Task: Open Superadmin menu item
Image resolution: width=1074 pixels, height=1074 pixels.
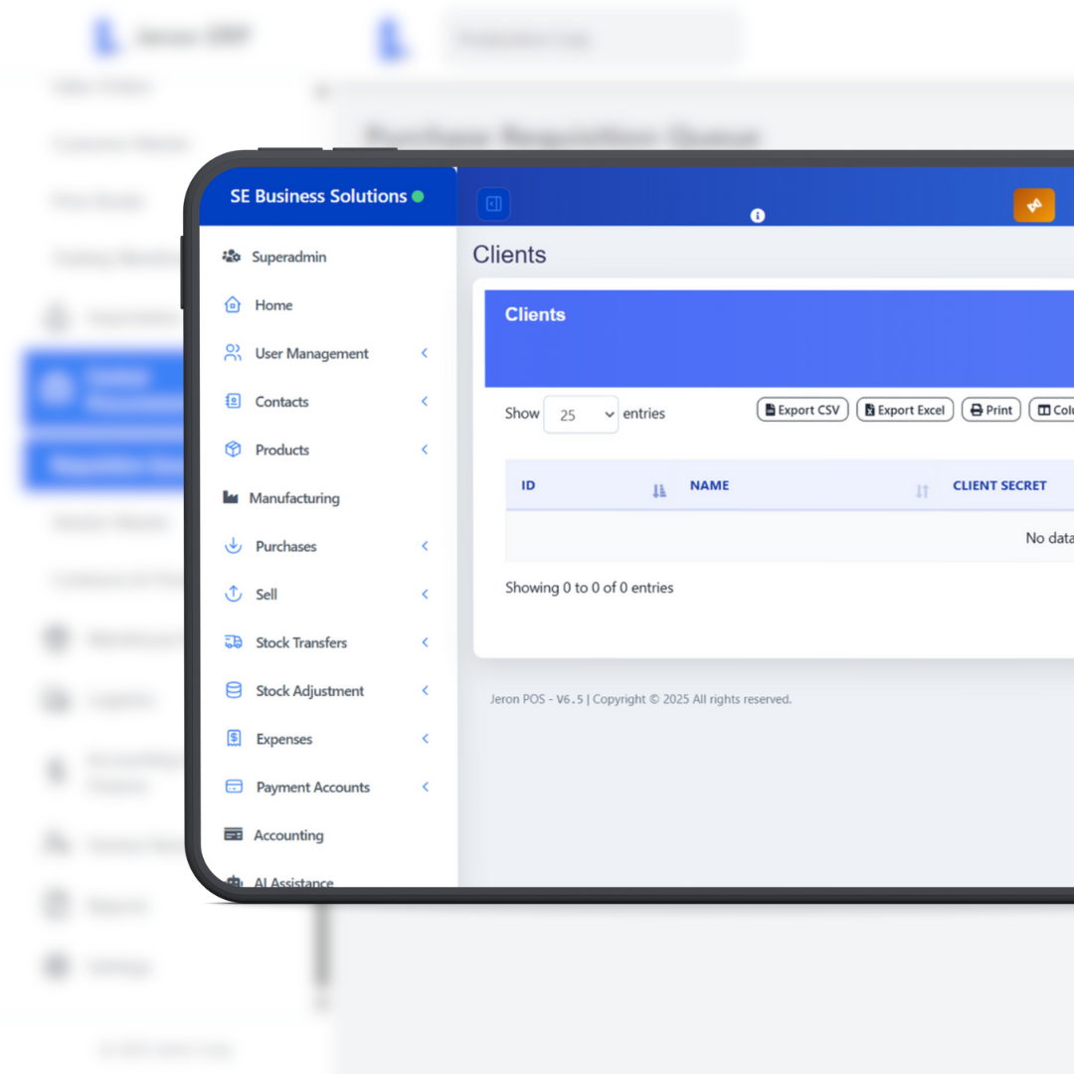Action: tap(288, 257)
